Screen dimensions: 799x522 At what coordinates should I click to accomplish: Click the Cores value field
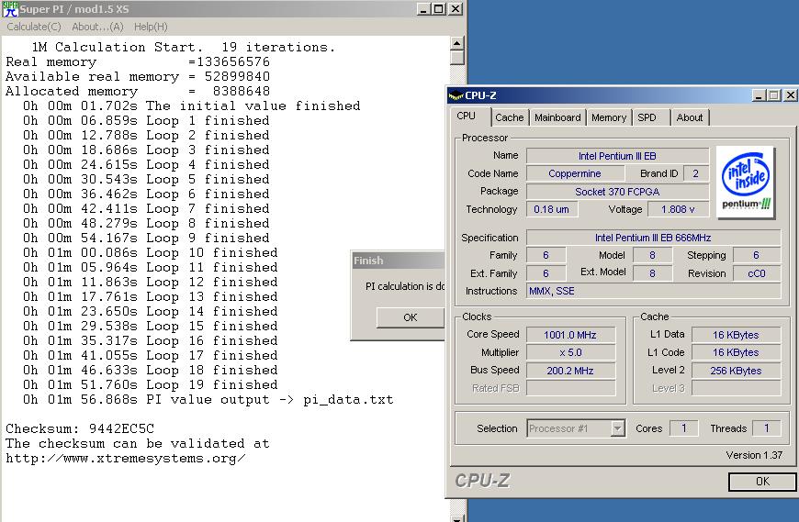point(684,428)
